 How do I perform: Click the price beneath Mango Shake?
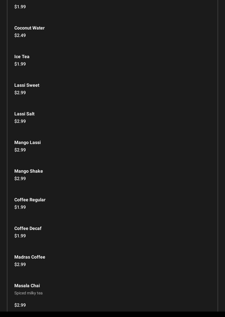pyautogui.click(x=20, y=179)
